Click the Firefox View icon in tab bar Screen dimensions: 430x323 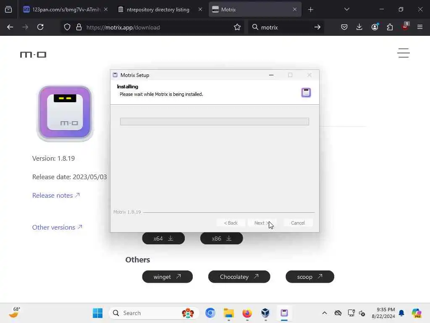pos(8,10)
